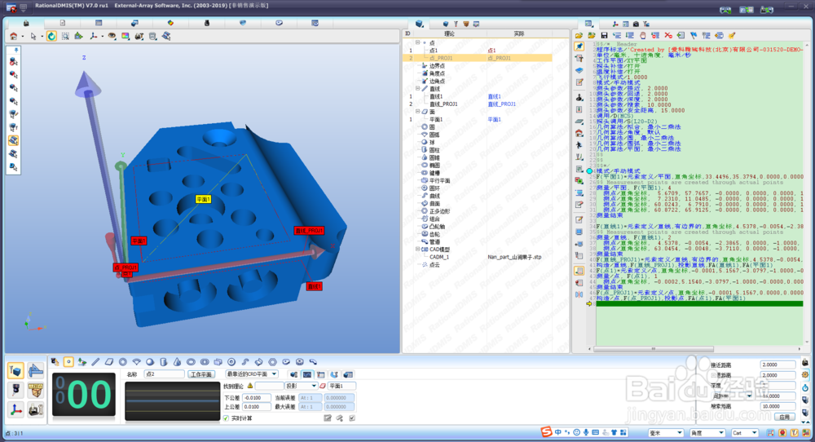Select the cylinder feature measurement tool

163,362
